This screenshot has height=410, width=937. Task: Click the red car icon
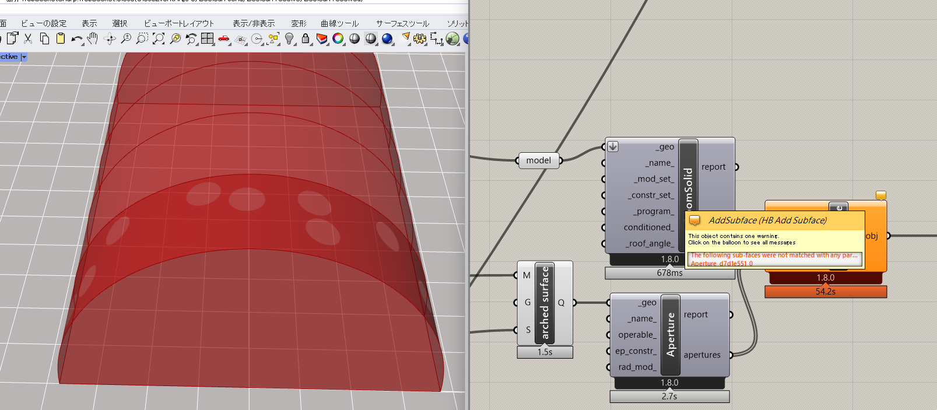[223, 39]
